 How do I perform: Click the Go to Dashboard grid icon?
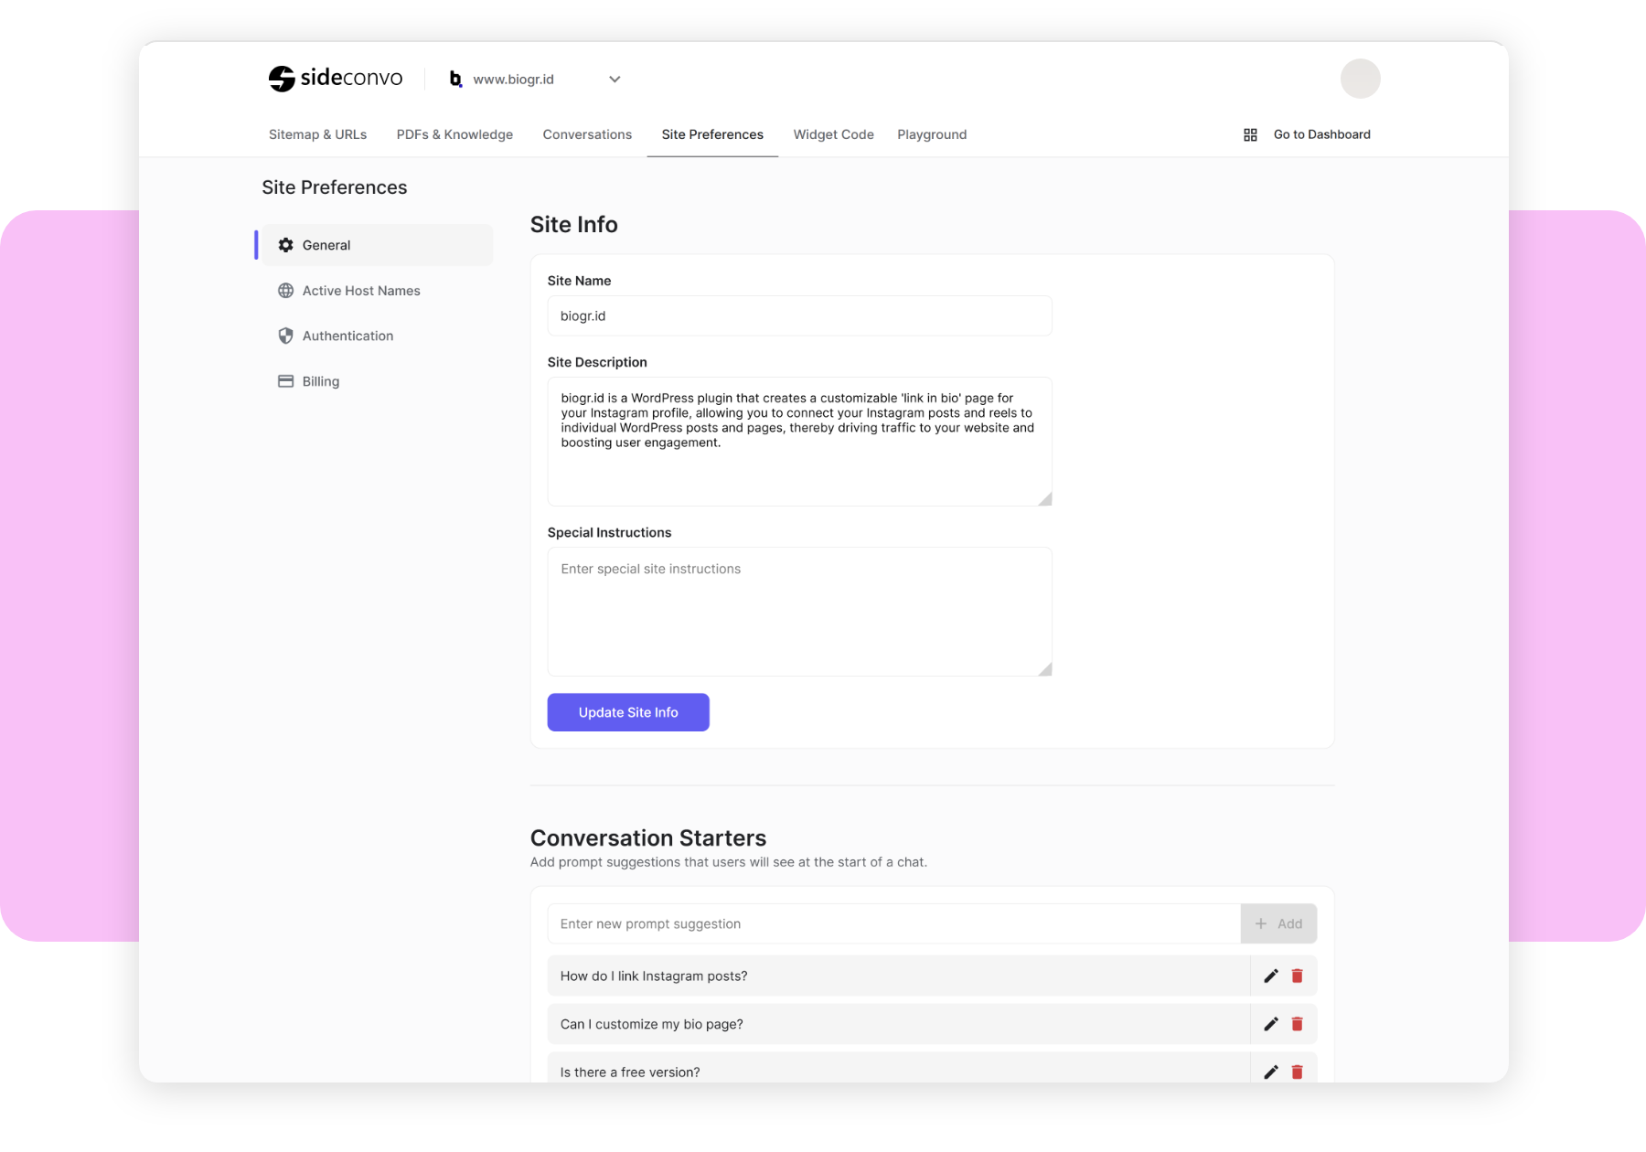tap(1250, 134)
